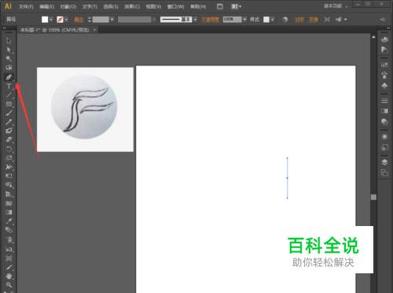The height and width of the screenshot is (293, 393).
Task: Select the Blob Brush tool
Action: tap(9, 131)
